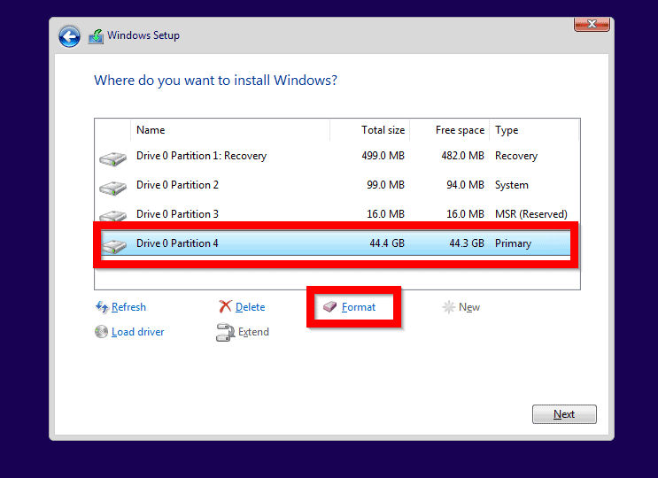Refresh the partition list
This screenshot has width=658, height=478.
(128, 307)
